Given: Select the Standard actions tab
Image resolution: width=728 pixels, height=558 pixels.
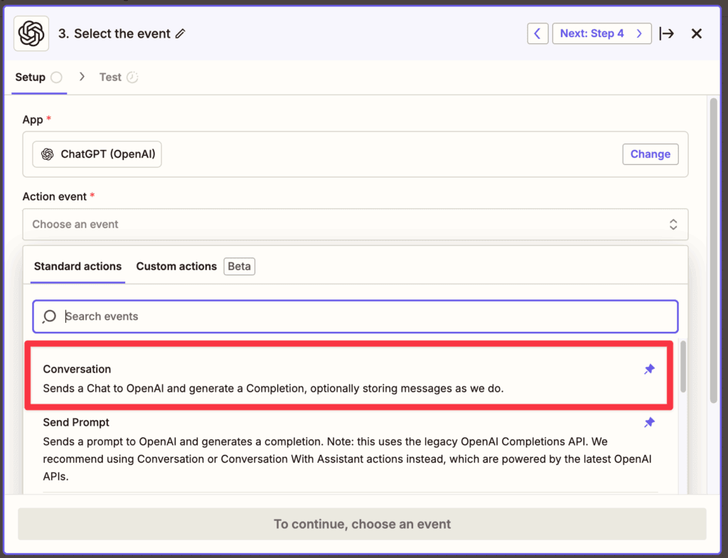Looking at the screenshot, I should (77, 267).
